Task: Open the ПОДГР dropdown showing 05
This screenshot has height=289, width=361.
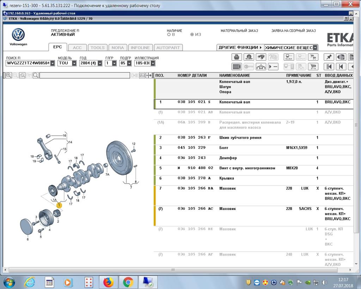Action: click(x=129, y=63)
